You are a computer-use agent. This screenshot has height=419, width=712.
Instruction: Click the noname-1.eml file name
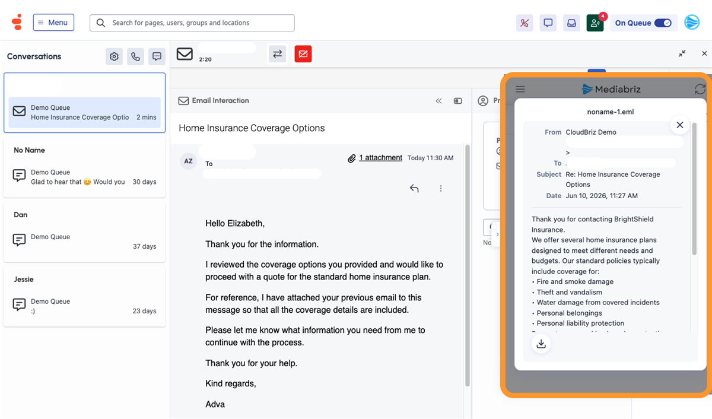point(611,112)
